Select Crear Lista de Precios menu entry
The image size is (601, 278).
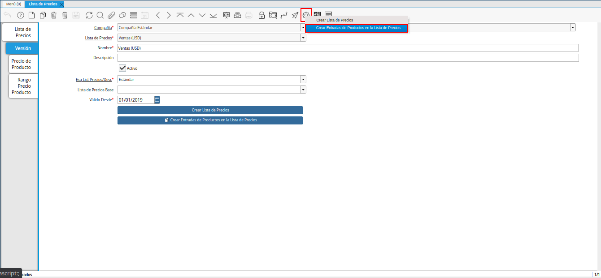coord(335,20)
